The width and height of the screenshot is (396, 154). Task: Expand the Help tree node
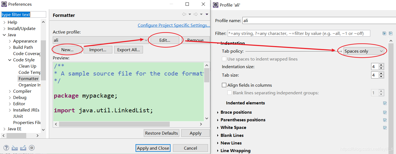[x=4, y=22]
